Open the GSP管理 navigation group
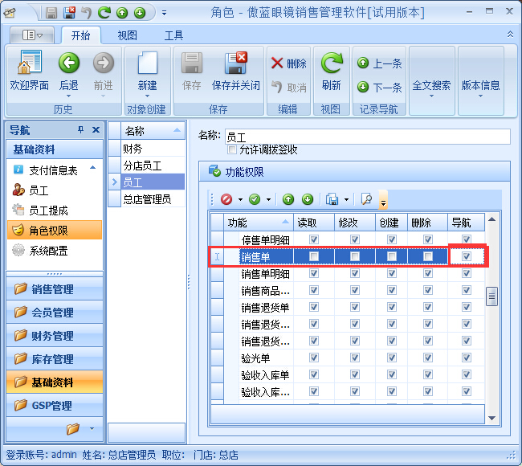 coord(55,406)
